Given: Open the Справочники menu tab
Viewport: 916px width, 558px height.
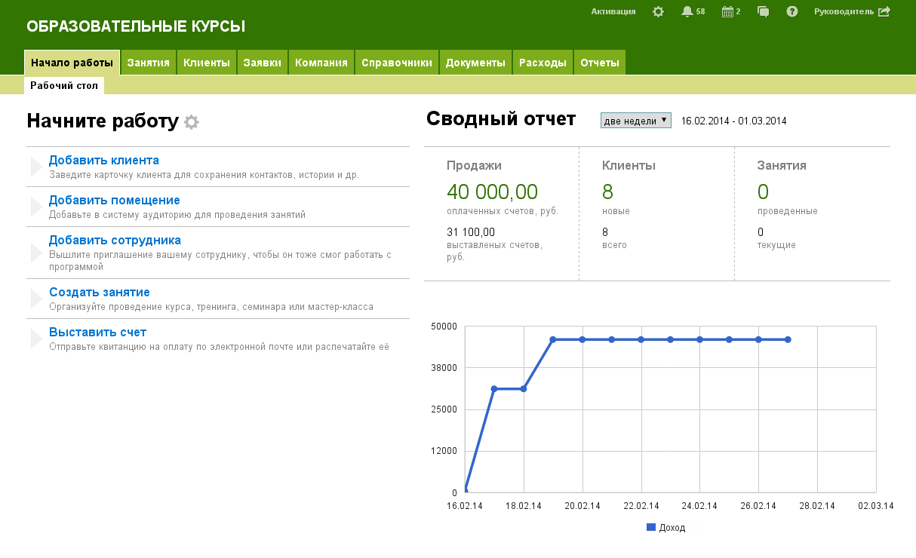Looking at the screenshot, I should coord(397,63).
